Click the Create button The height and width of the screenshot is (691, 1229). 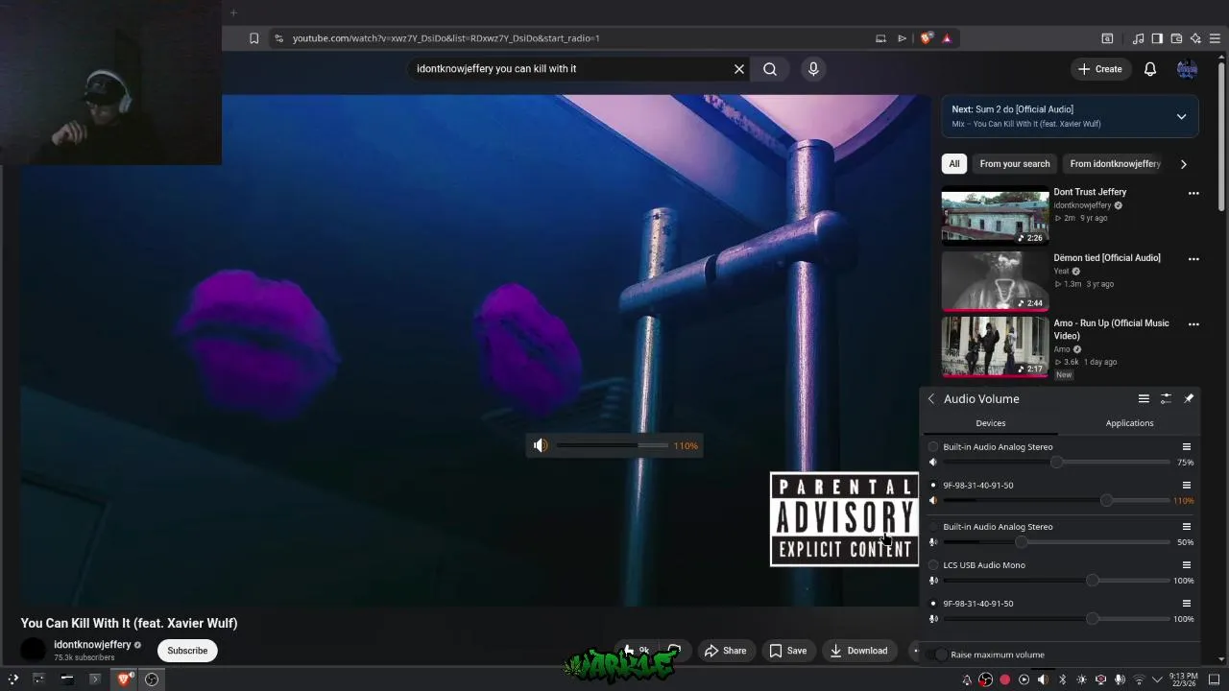(1100, 69)
